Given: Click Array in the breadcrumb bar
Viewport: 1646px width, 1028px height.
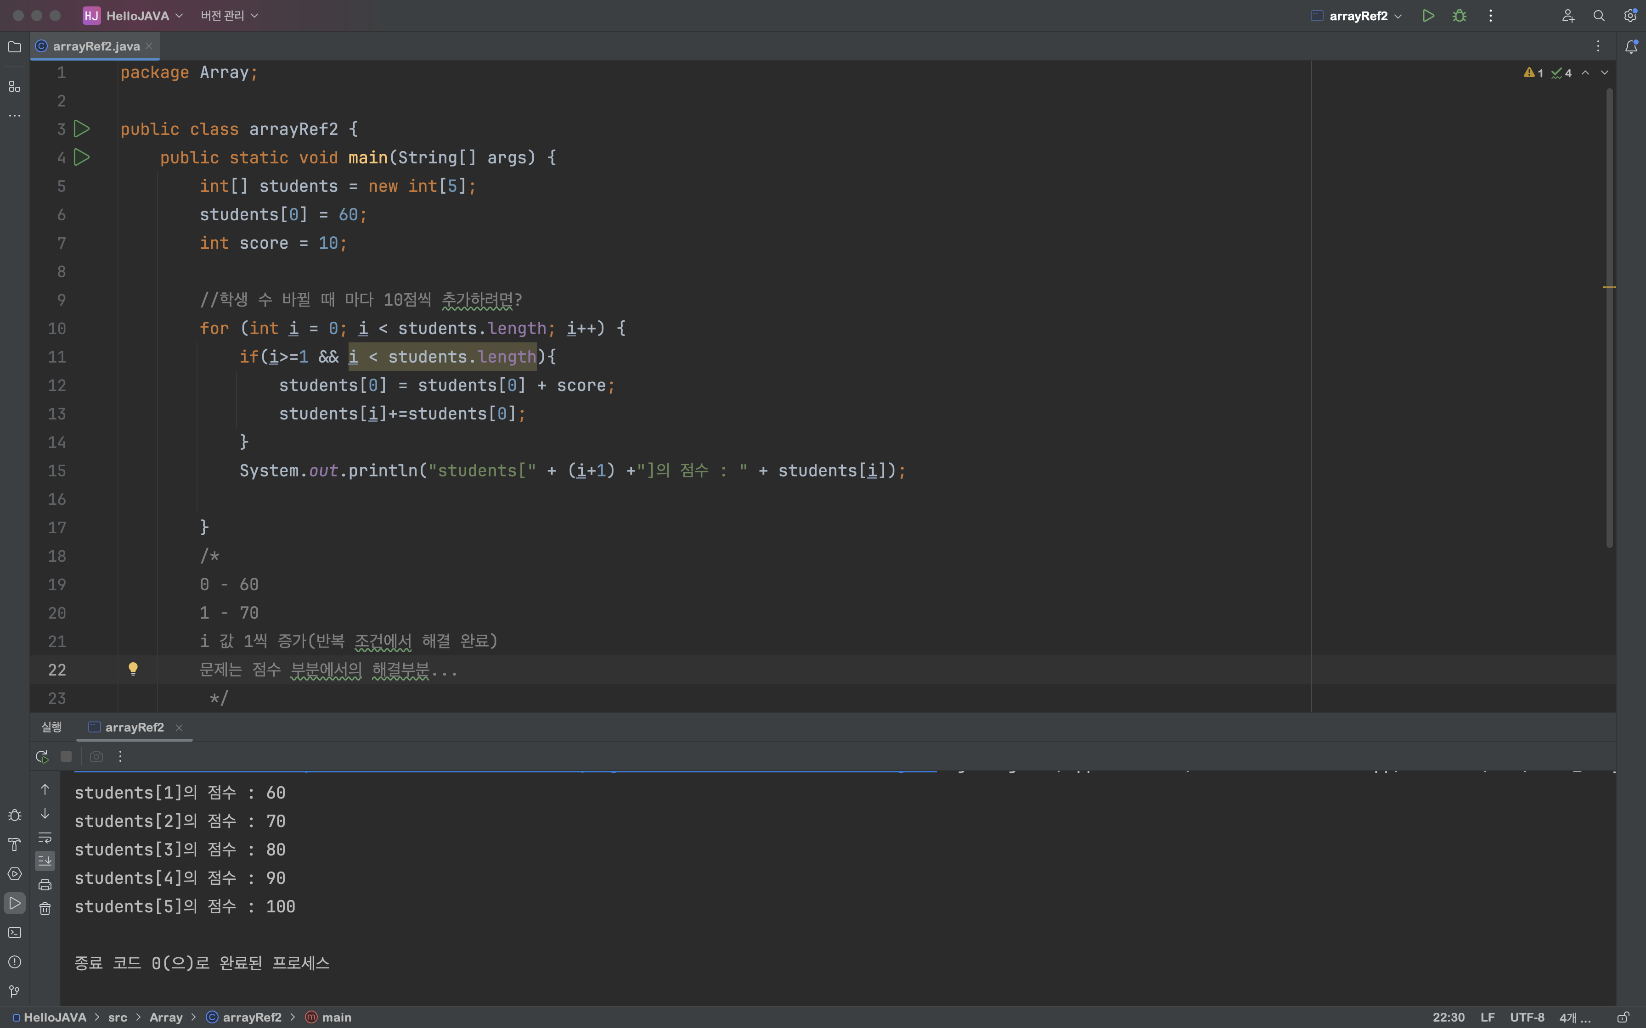Looking at the screenshot, I should pyautogui.click(x=166, y=1017).
